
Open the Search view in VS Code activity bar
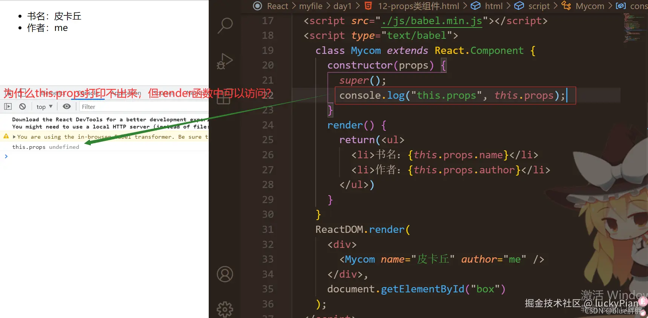pyautogui.click(x=225, y=26)
